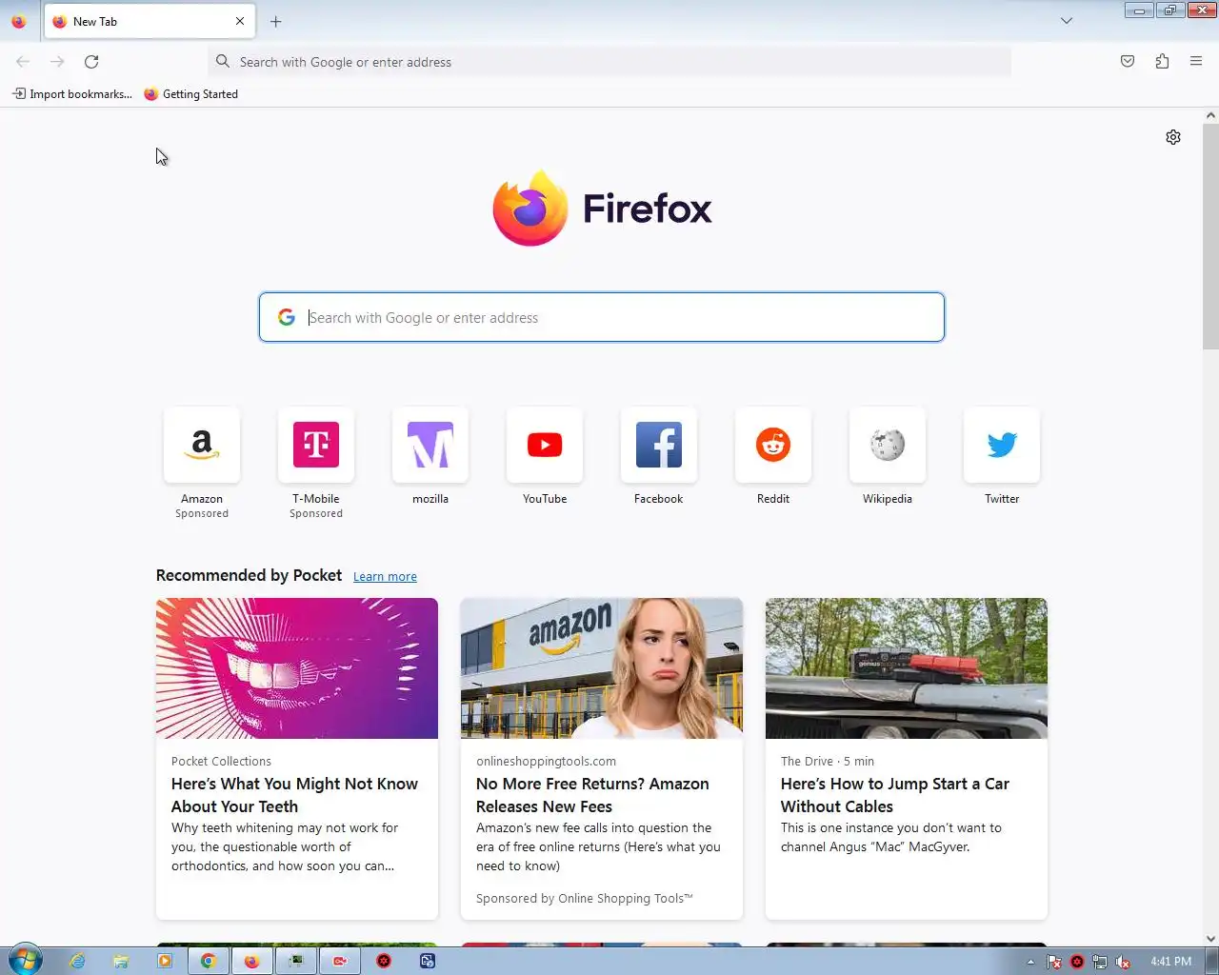
Task: Open the Getting Started bookmark
Action: (x=190, y=94)
